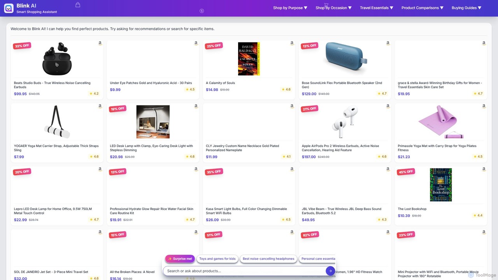Click the $49.95 JBL Vibe Beam price
This screenshot has height=280, width=498.
309,220
